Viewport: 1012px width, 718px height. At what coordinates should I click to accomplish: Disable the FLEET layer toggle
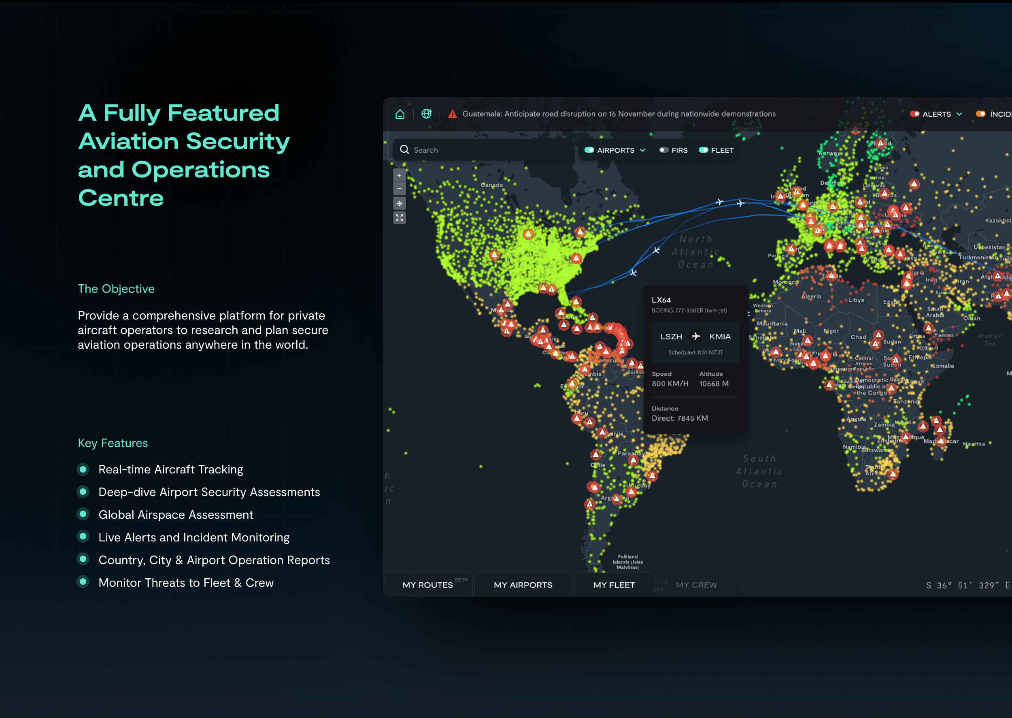pos(703,150)
